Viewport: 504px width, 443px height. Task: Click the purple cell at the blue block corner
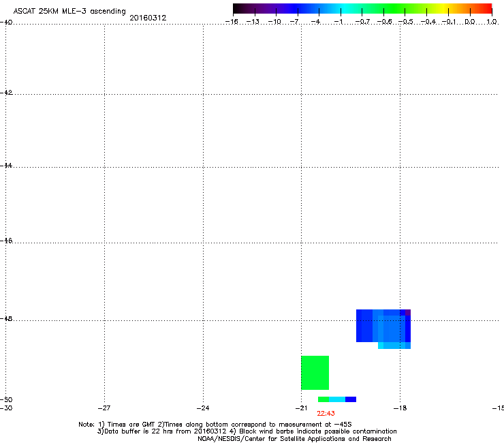click(x=408, y=312)
